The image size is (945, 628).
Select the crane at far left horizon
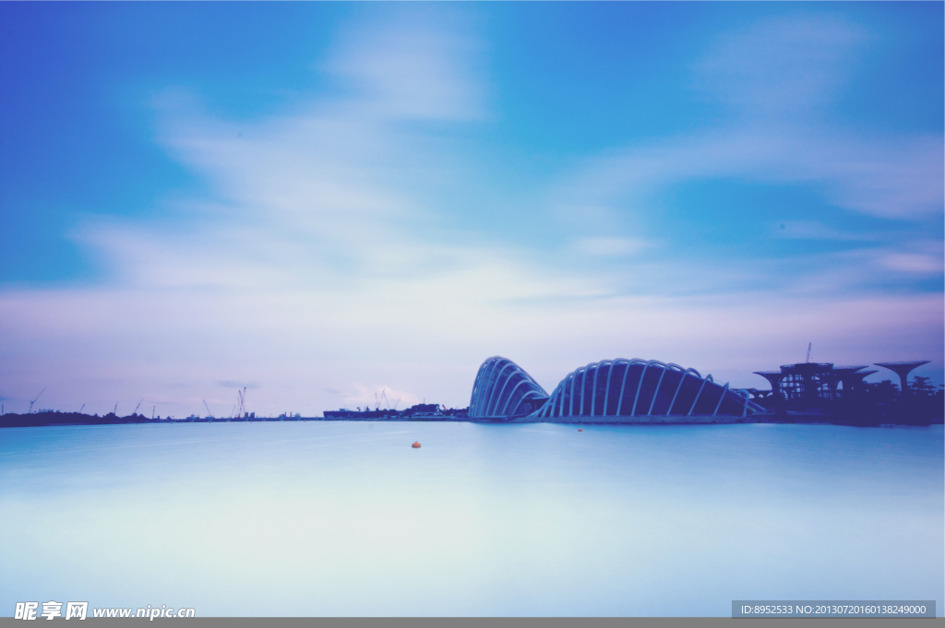[34, 401]
